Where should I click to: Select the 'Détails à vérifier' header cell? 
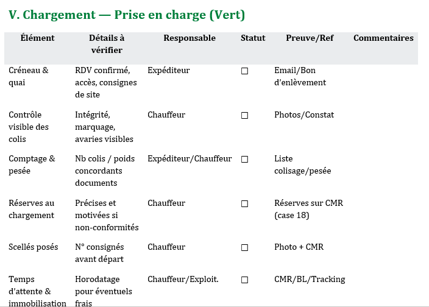click(x=106, y=44)
